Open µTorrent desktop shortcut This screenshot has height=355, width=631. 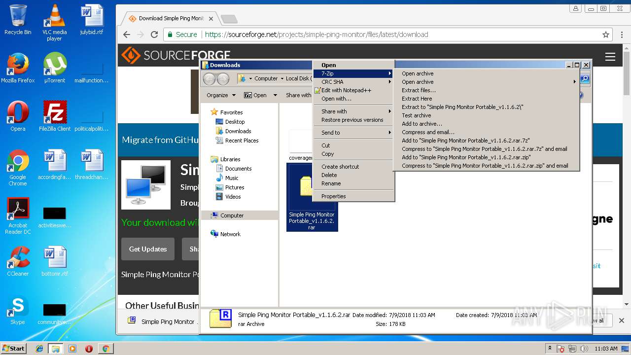pos(54,68)
